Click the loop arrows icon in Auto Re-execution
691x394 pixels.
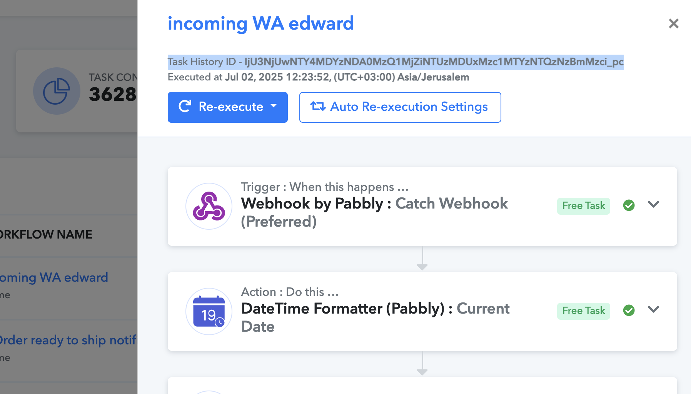(x=318, y=106)
